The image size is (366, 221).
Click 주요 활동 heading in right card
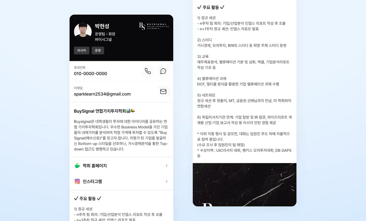[211, 7]
